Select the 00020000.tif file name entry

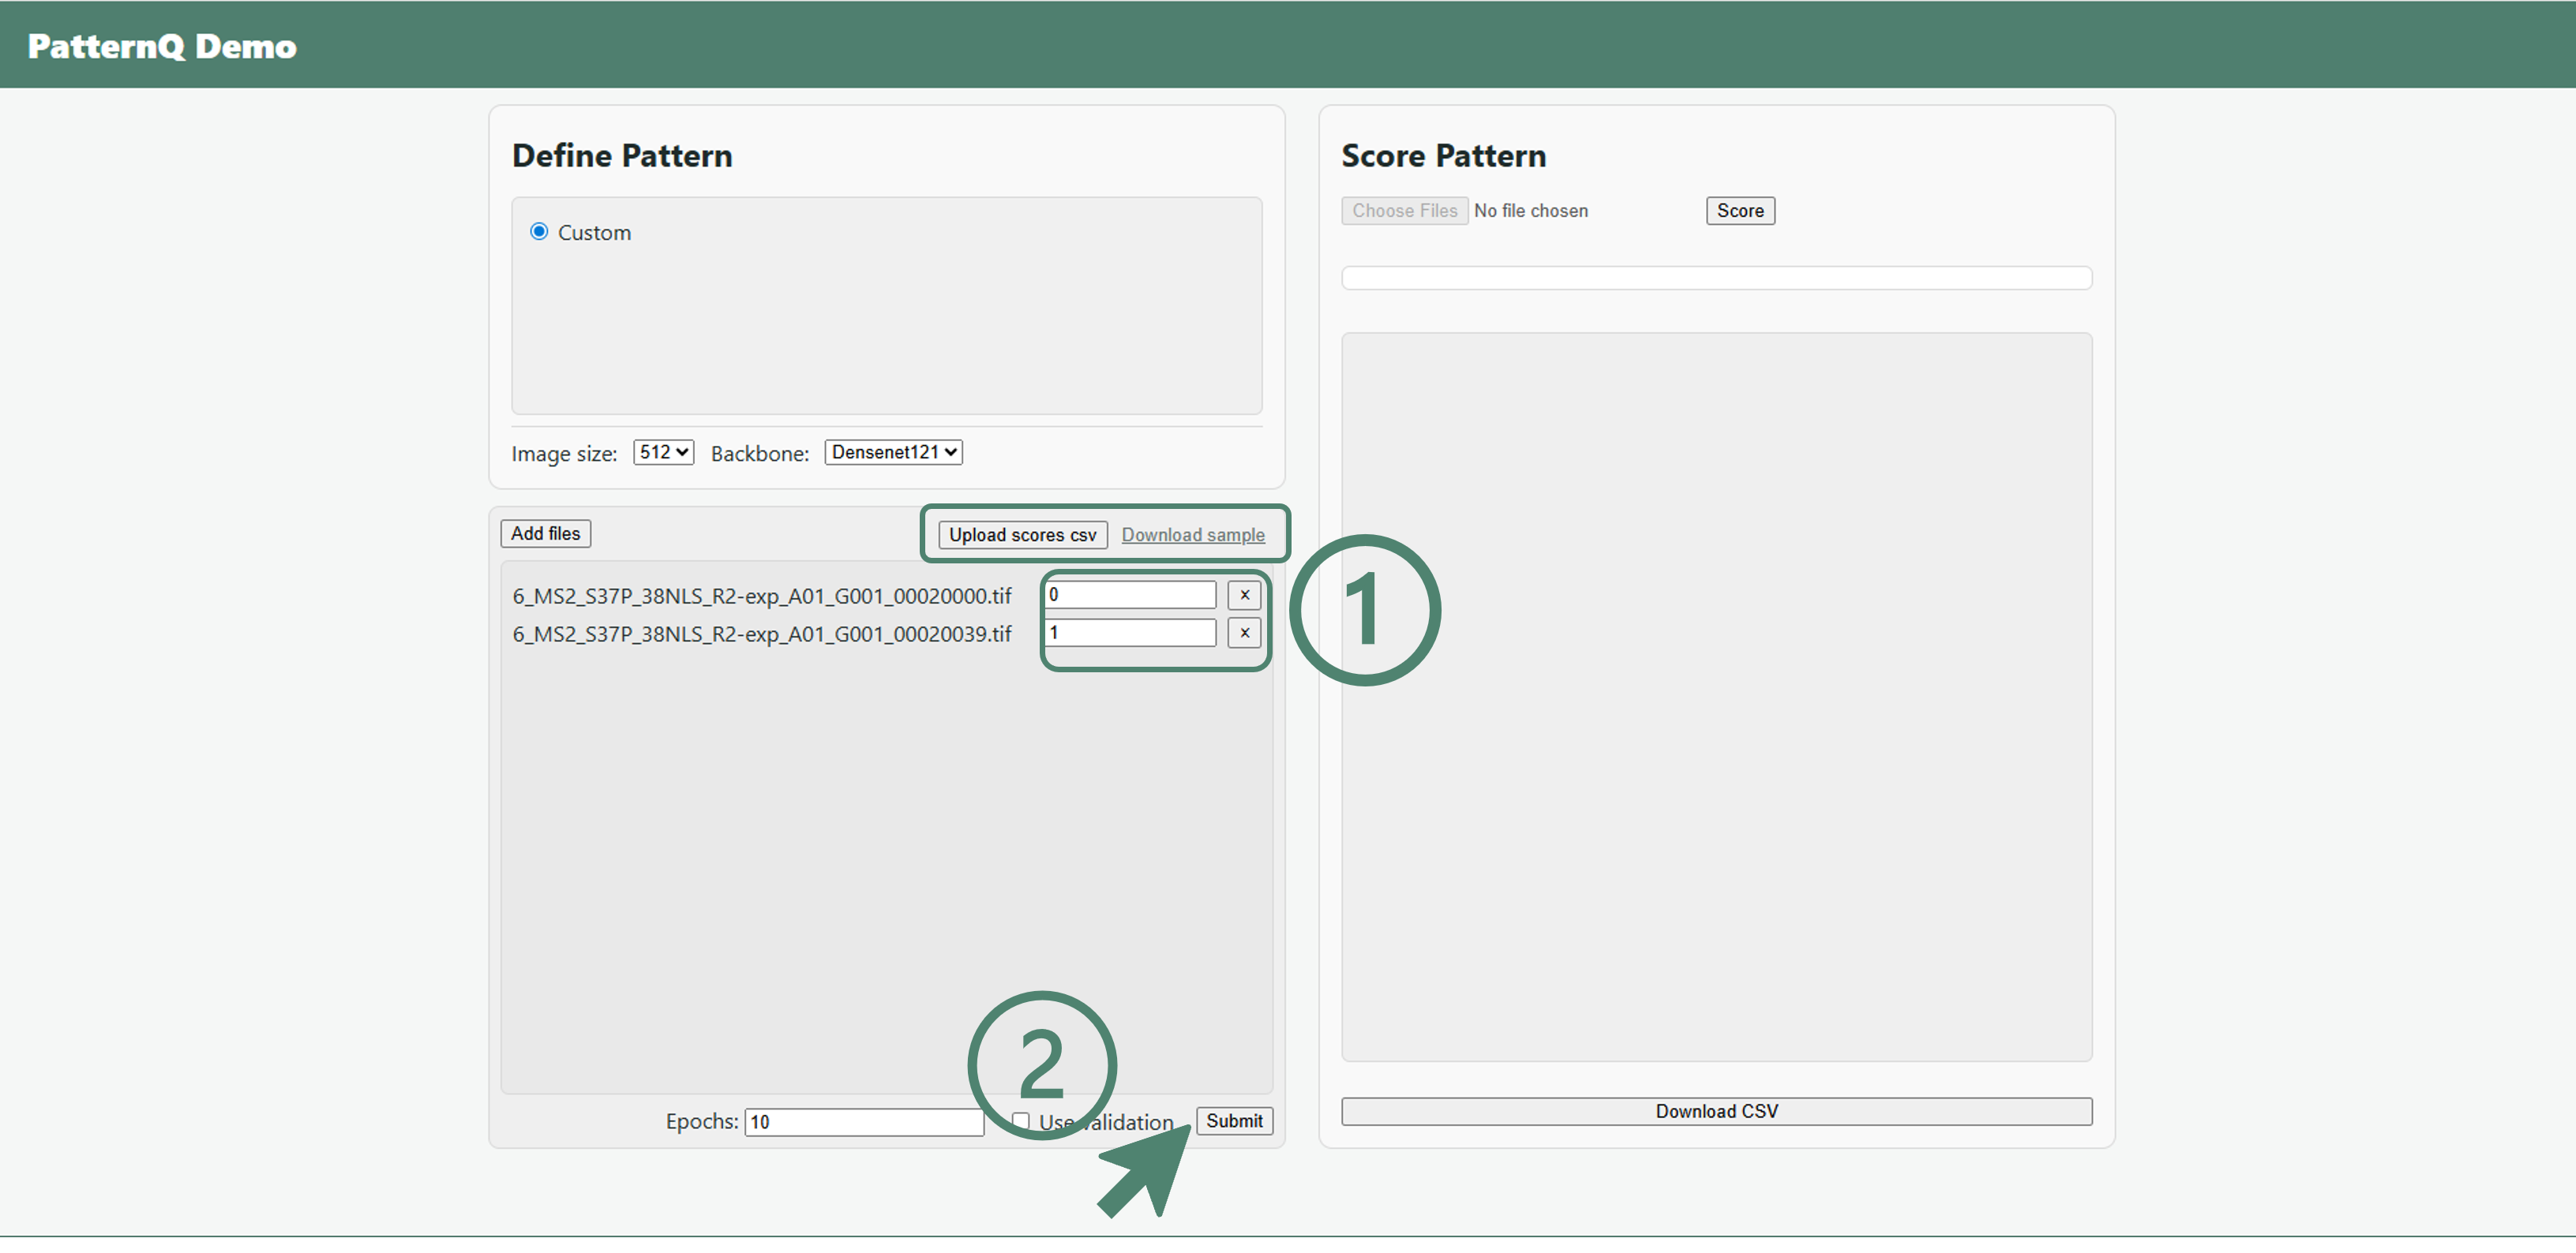point(762,597)
